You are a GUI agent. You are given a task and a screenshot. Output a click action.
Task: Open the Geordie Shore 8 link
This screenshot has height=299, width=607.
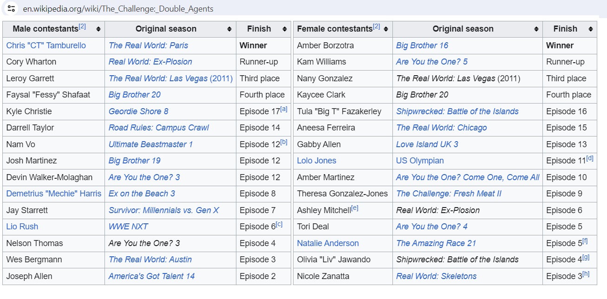138,111
